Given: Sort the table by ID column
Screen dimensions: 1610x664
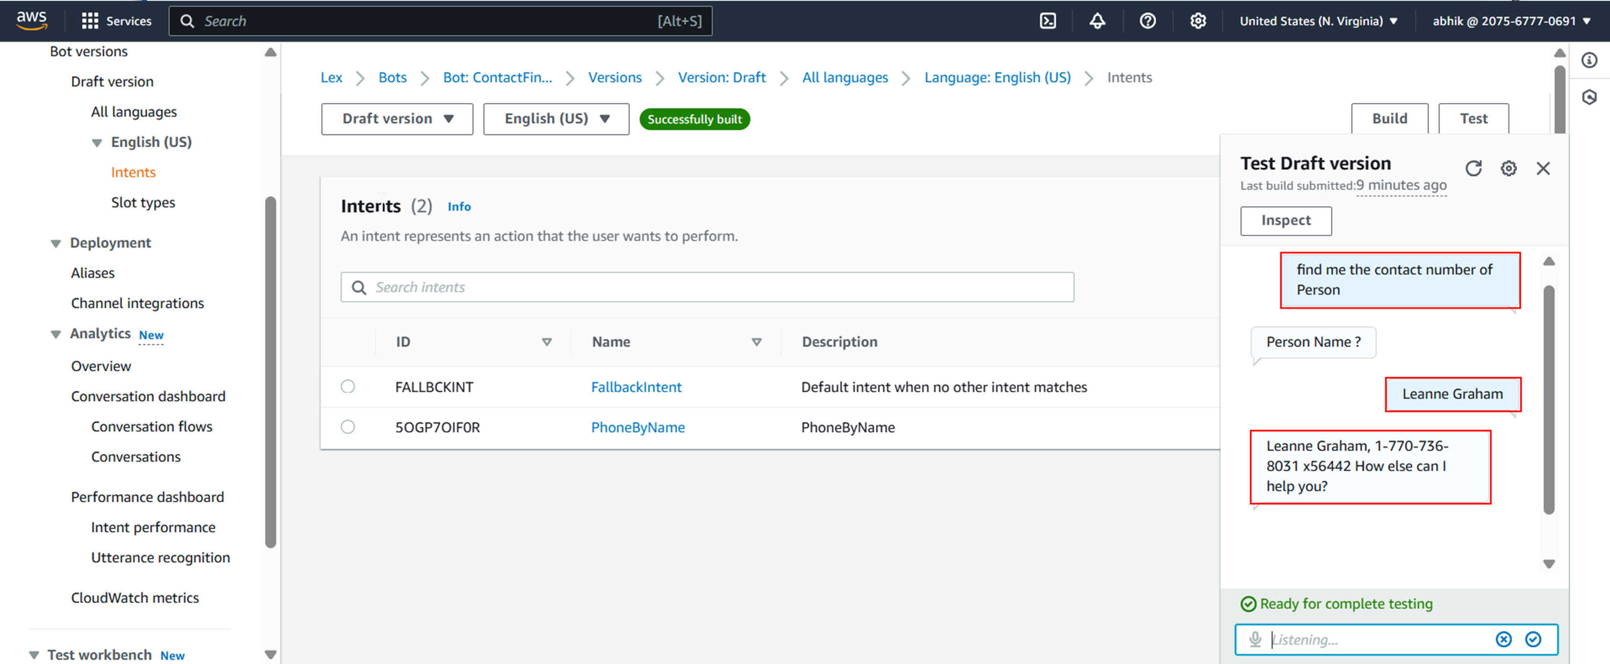Looking at the screenshot, I should click(546, 342).
